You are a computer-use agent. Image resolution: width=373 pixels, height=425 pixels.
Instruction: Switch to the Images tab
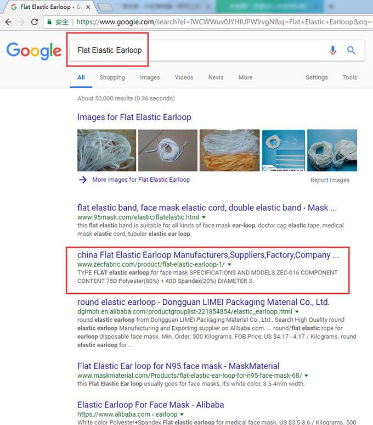pos(150,77)
